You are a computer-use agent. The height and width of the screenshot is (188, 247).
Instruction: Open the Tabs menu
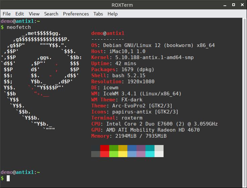click(98, 14)
